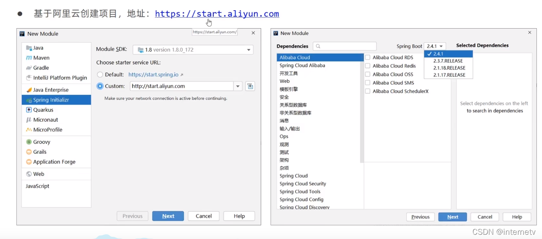
Task: Select Gradle module type
Action: pos(56,67)
